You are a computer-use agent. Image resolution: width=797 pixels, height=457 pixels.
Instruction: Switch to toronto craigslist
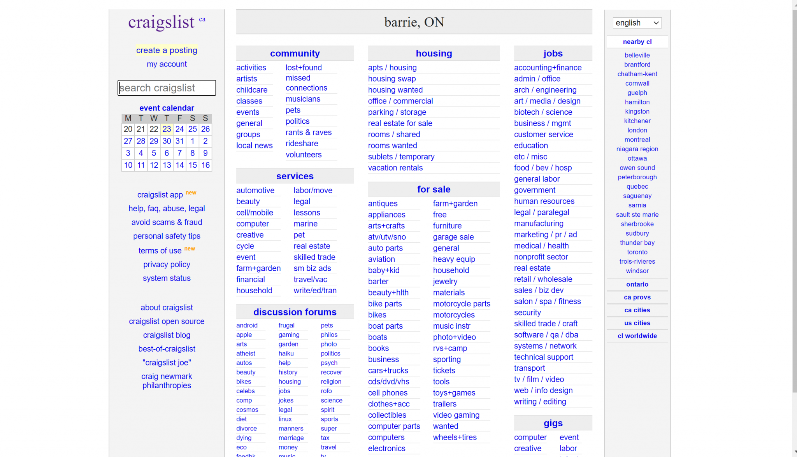tap(637, 252)
